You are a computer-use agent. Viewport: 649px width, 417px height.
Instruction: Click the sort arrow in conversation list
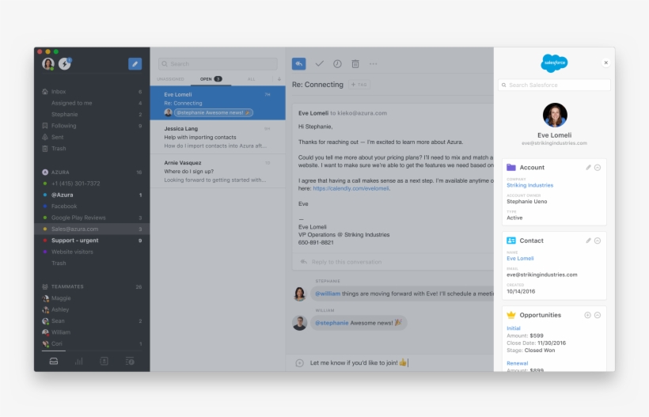pyautogui.click(x=279, y=79)
